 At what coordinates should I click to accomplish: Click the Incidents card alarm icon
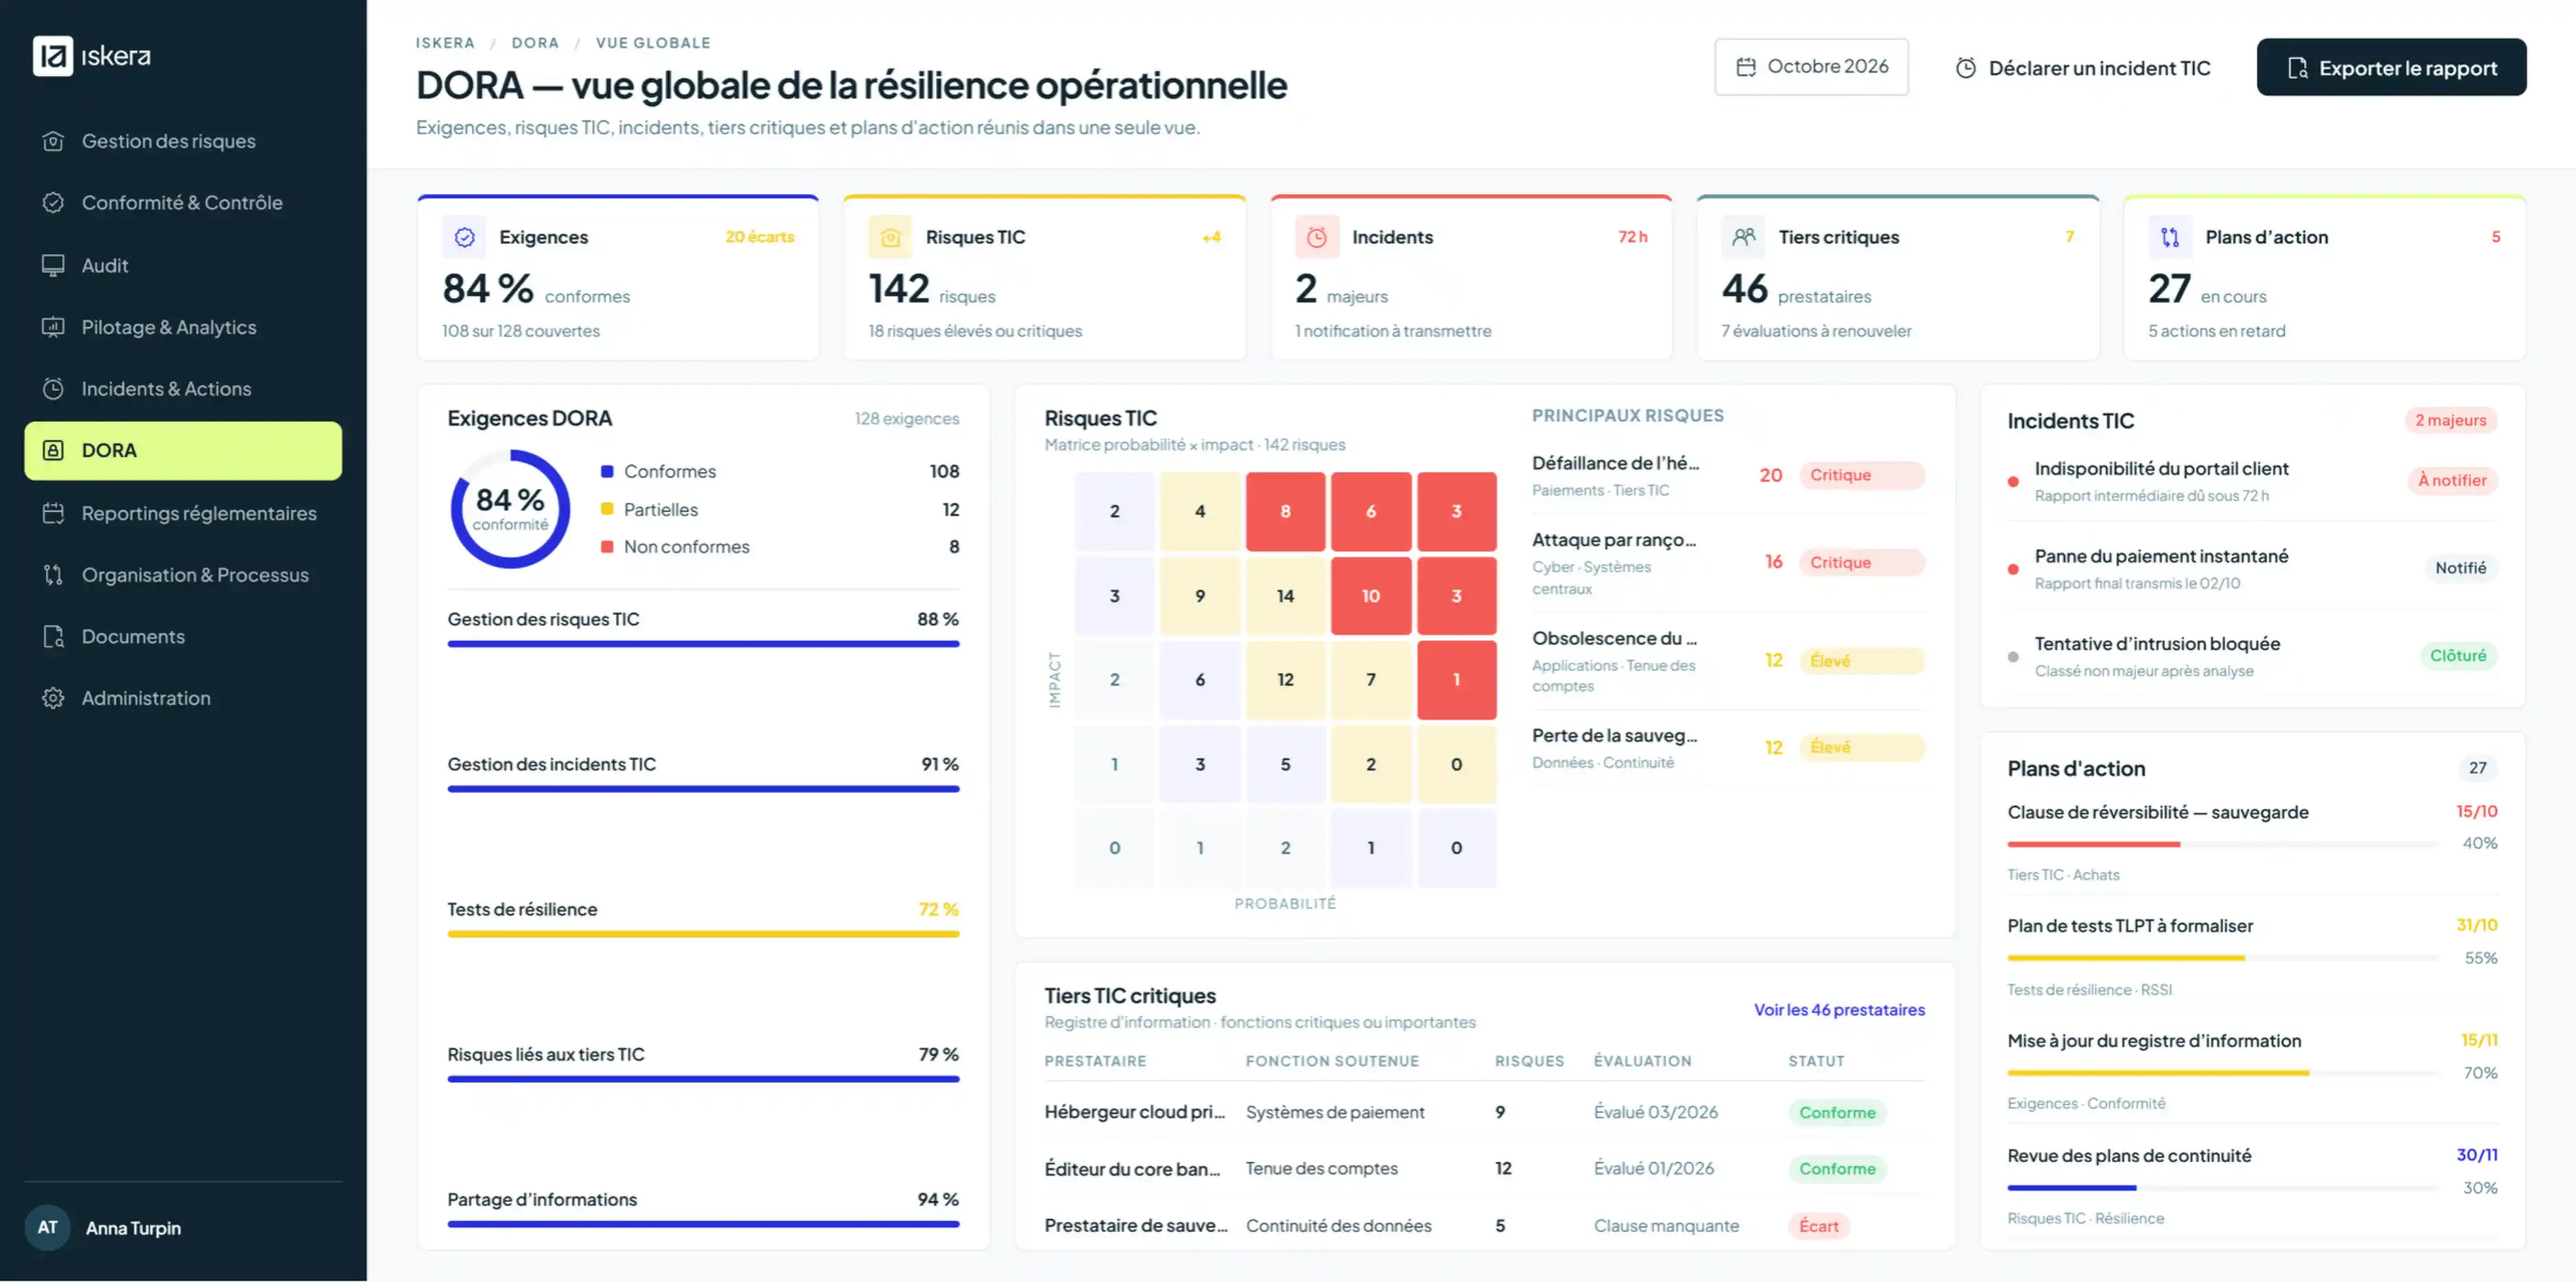[x=1317, y=238]
